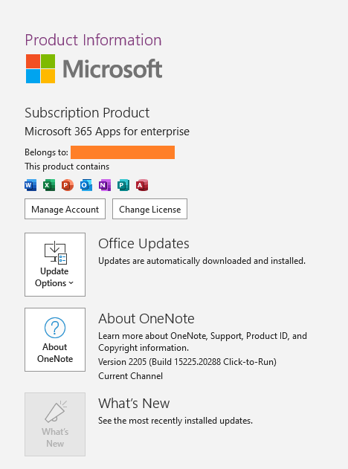Screen dimensions: 348x469
Task: Click the Microsoft four-square logo
Action: (x=40, y=69)
